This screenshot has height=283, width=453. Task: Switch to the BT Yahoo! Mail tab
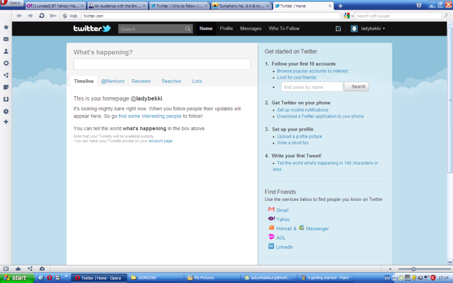click(x=54, y=6)
